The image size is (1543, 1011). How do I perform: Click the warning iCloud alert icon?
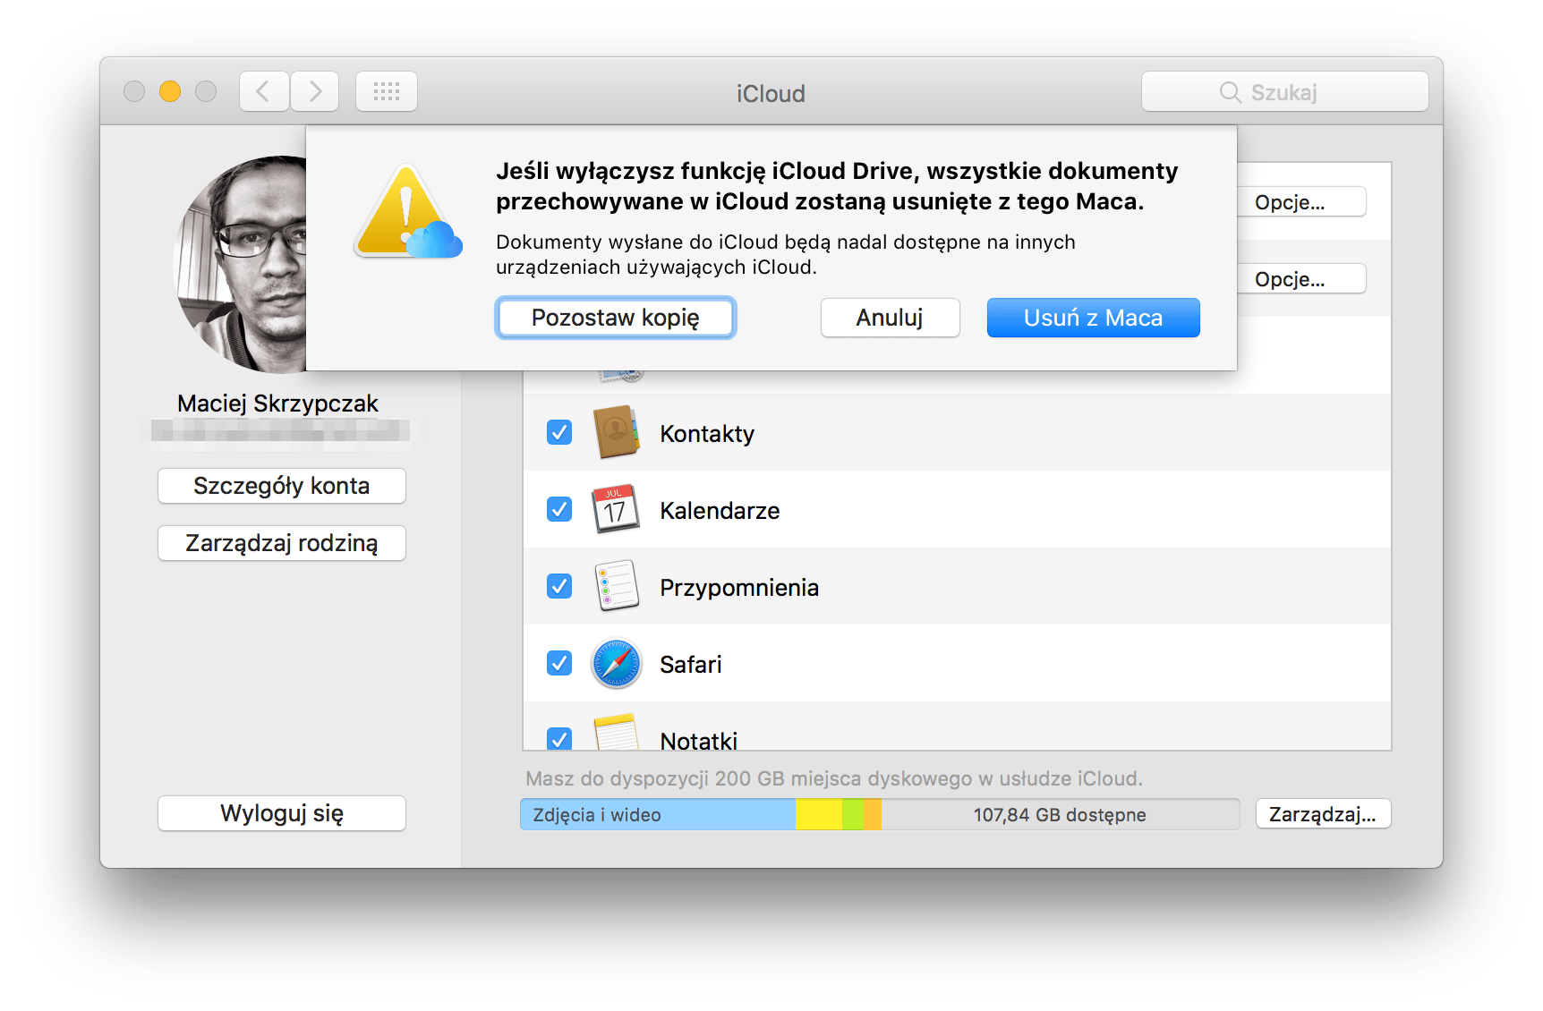[x=408, y=212]
